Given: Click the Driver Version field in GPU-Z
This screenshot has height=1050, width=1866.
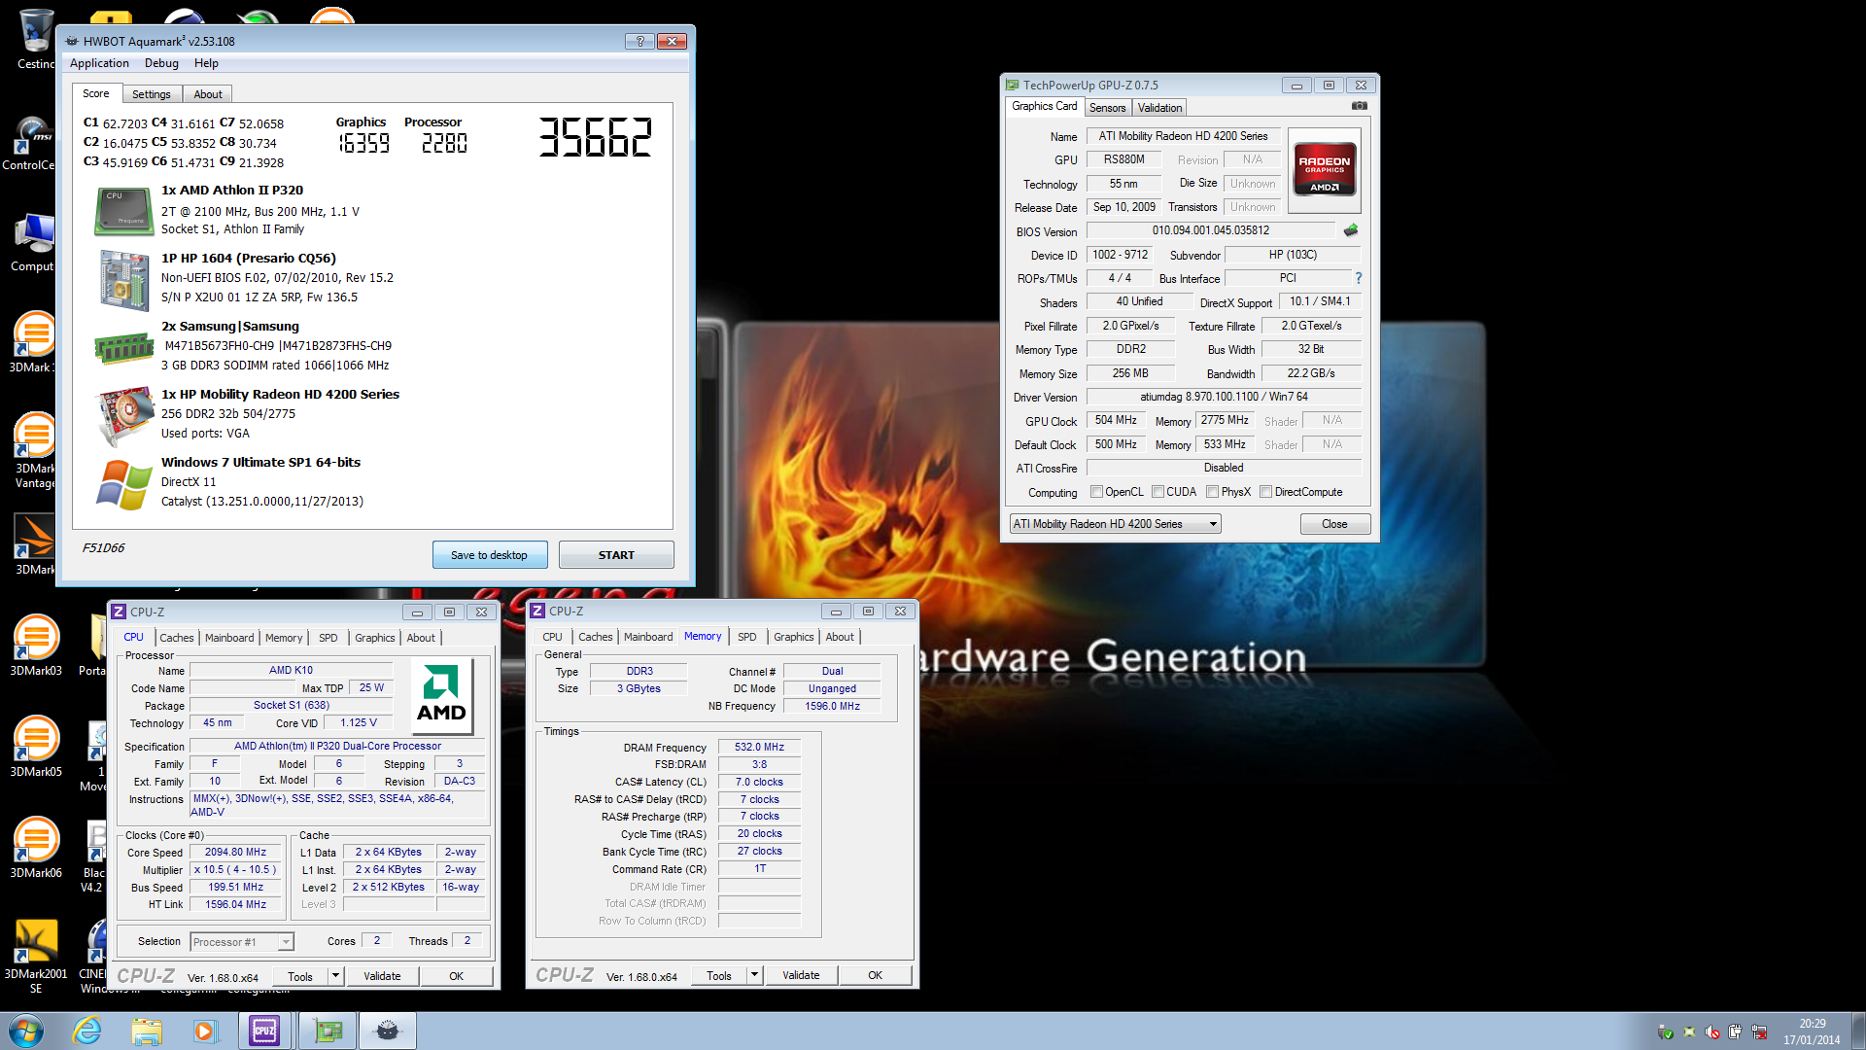Looking at the screenshot, I should coord(1224,397).
